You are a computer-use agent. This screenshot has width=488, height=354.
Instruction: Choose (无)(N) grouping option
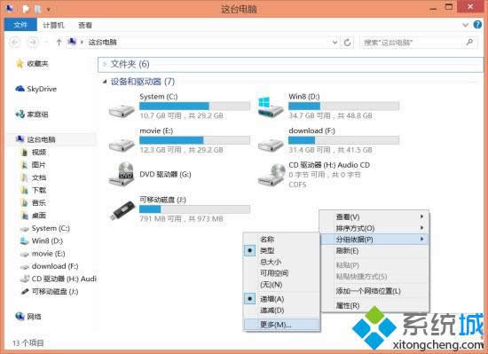(272, 284)
